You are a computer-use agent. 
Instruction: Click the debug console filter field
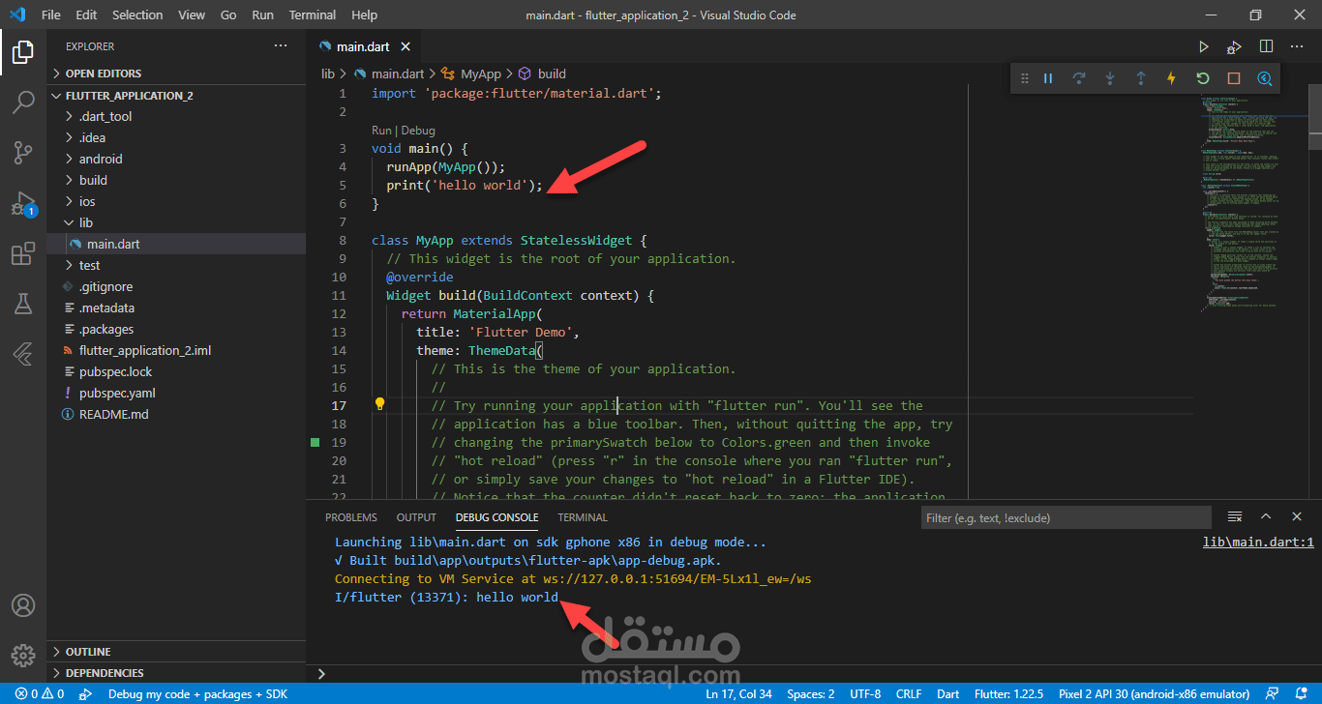click(1066, 518)
